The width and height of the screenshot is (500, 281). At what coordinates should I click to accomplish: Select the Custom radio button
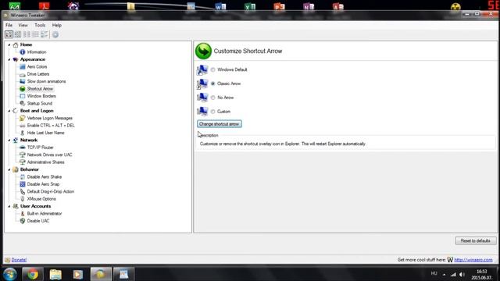click(x=213, y=112)
